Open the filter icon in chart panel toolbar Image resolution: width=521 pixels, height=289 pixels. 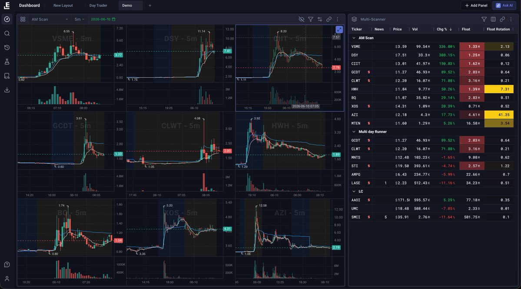[310, 19]
